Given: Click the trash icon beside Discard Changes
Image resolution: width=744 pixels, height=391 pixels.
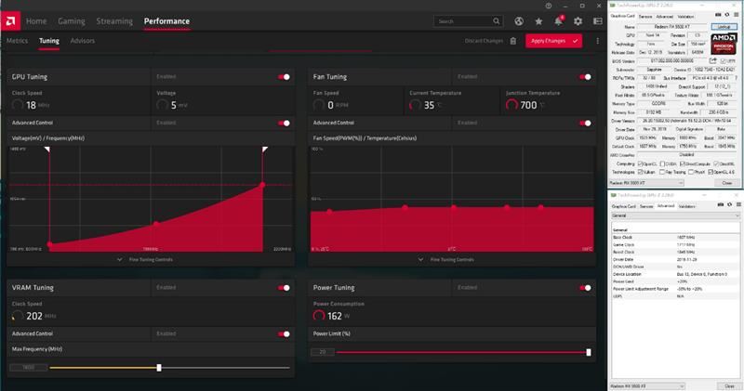Looking at the screenshot, I should point(513,41).
